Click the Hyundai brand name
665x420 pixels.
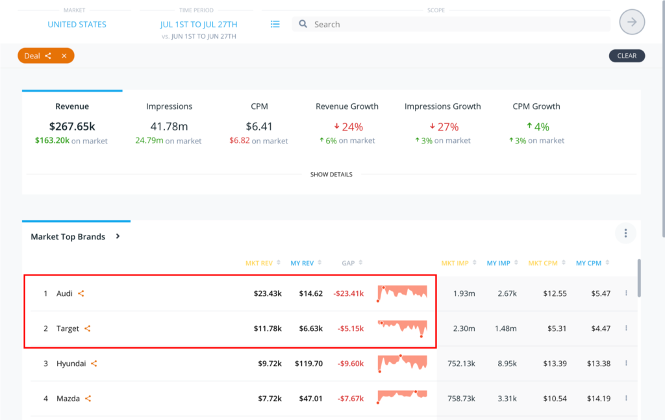coord(71,364)
